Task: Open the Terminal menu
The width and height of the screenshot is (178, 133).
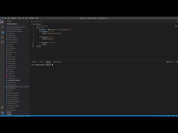Action: coord(32,18)
